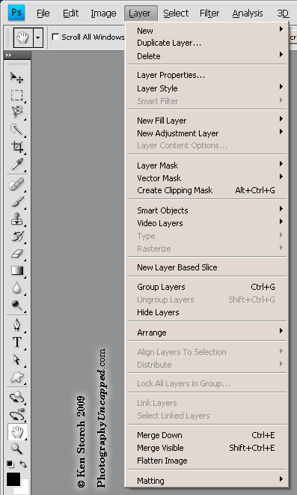Choose Duplicate Layer... from menu
This screenshot has width=297, height=495.
click(x=206, y=43)
